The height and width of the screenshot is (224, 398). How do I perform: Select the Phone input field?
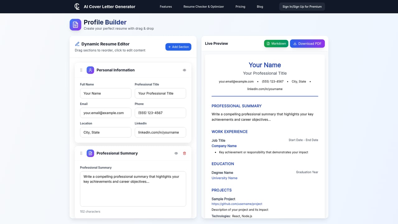(160, 113)
